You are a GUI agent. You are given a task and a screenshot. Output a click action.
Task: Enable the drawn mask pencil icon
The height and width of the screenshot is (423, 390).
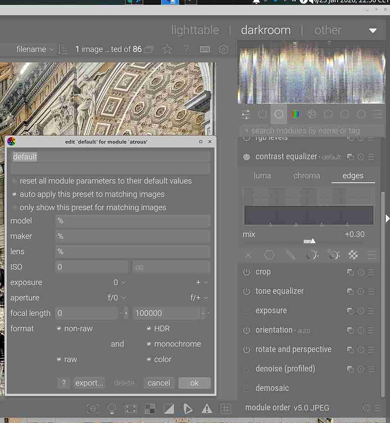(x=291, y=255)
